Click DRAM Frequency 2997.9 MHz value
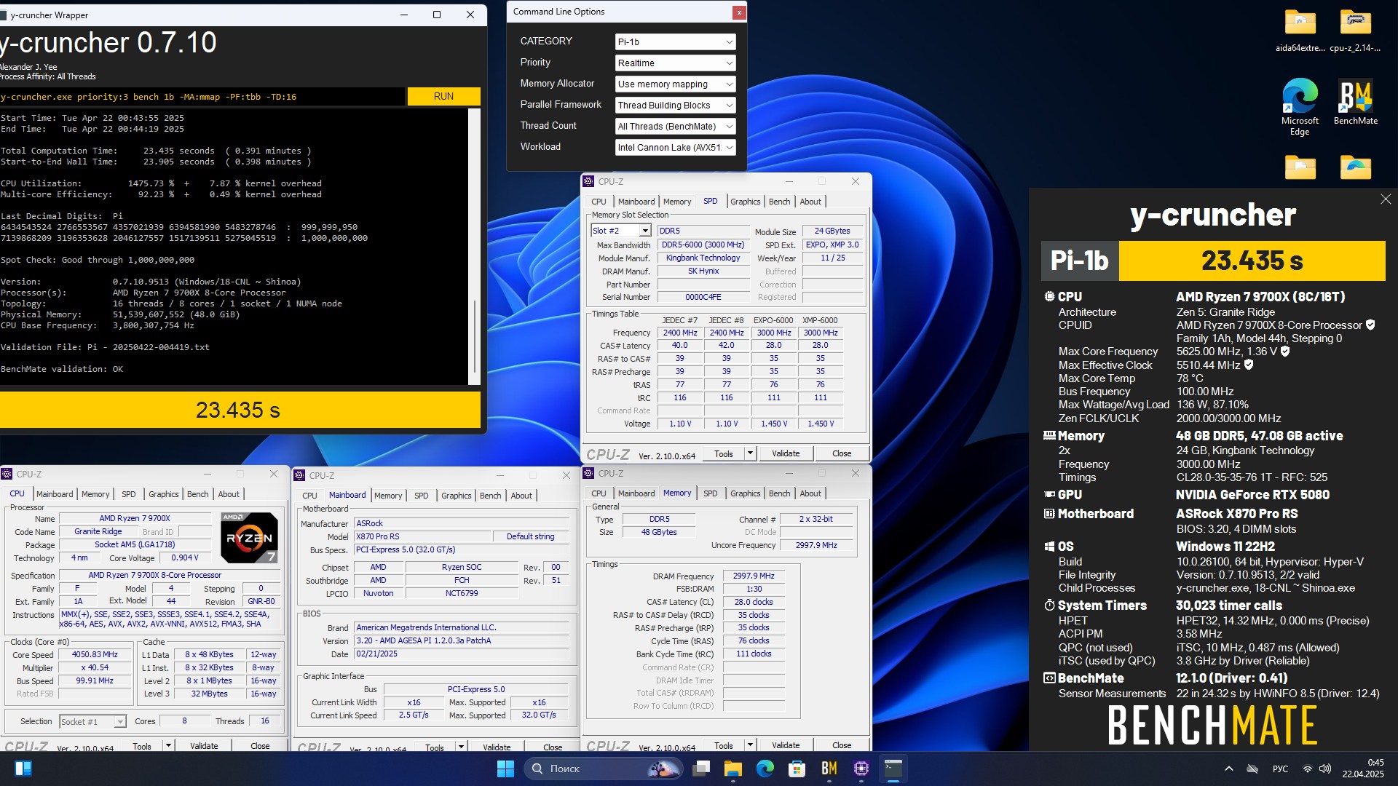This screenshot has width=1398, height=786. click(x=754, y=576)
